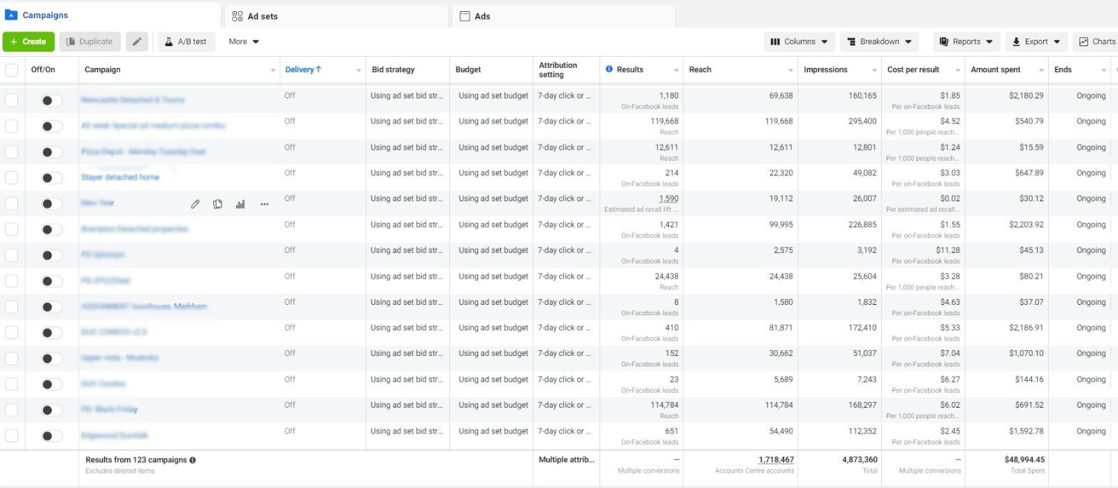Click the info icon beside the Results column header
The width and height of the screenshot is (1118, 488).
click(609, 69)
